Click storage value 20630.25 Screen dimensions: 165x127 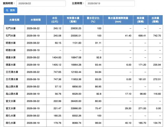click(x=76, y=28)
